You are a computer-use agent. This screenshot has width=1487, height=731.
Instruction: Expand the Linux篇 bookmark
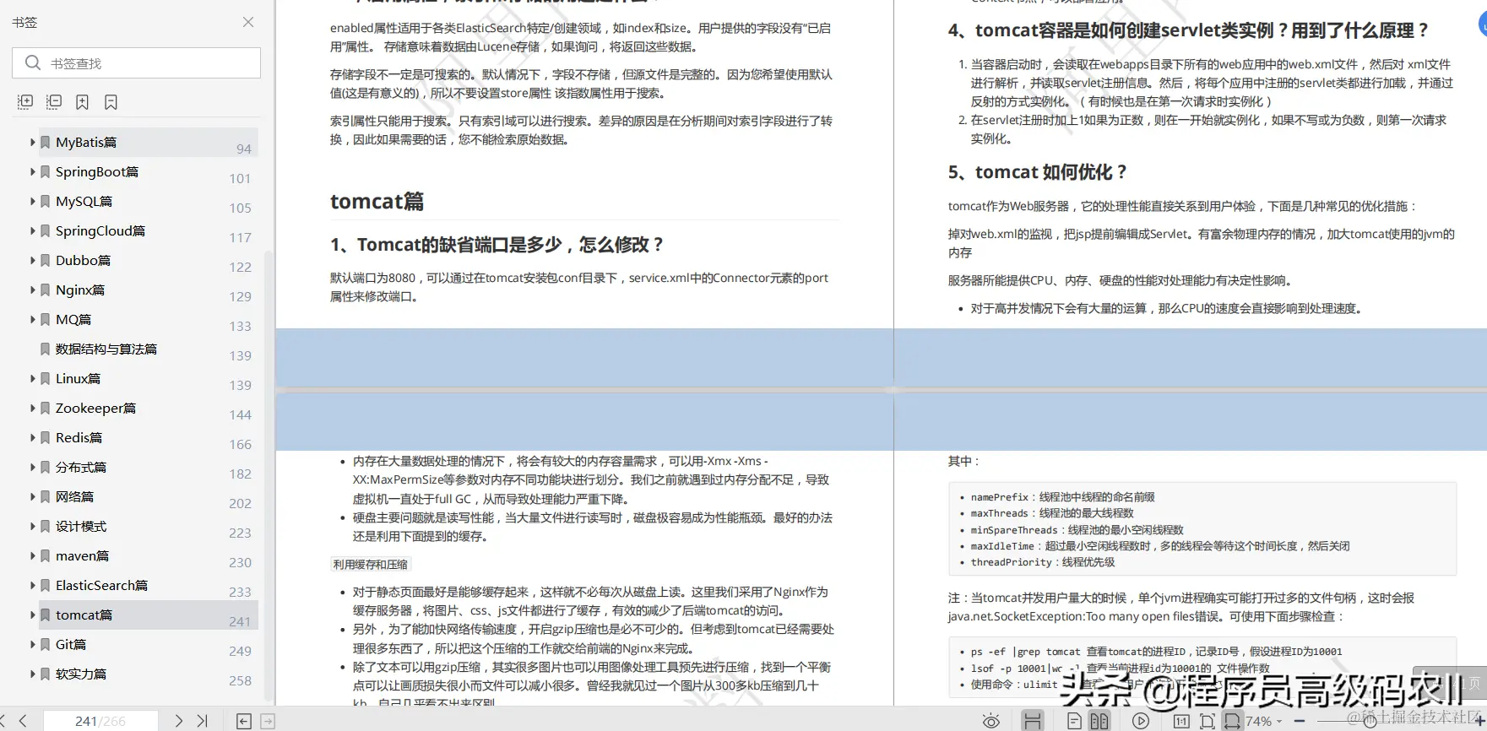coord(33,378)
